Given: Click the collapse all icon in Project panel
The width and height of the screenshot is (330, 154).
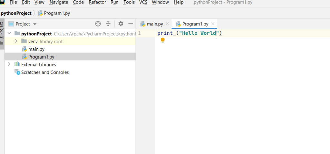Looking at the screenshot, I should tap(108, 24).
